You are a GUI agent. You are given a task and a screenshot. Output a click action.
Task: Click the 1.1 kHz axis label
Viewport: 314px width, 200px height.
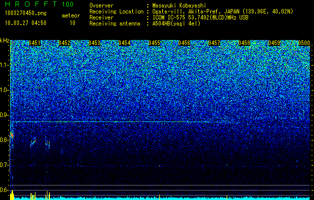tap(4, 65)
